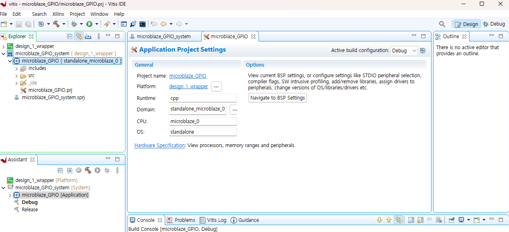Click the manage configurations icon beside Debug dropdown
The height and width of the screenshot is (232, 509).
423,50
